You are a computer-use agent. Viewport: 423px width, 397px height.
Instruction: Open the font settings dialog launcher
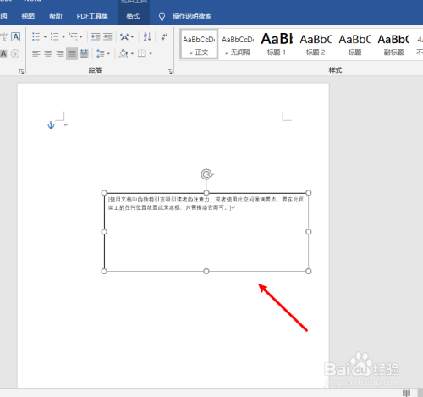tap(21, 71)
